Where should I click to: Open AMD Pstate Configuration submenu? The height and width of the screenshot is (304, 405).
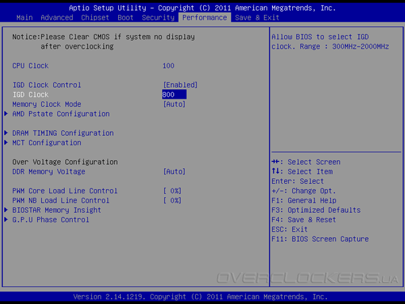pos(61,113)
